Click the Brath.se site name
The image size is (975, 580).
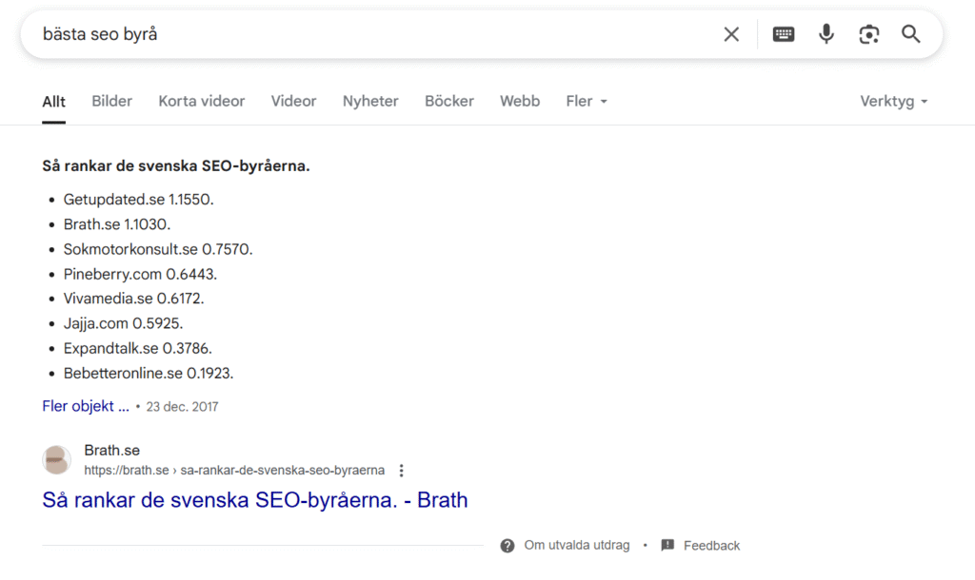click(x=112, y=451)
